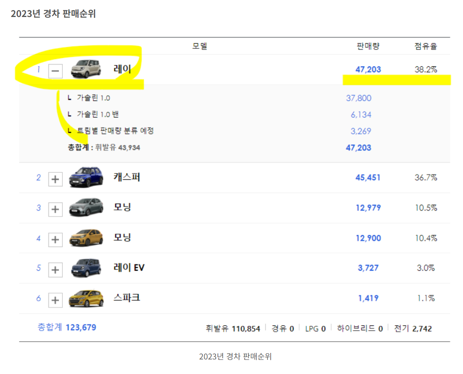
Task: Click the 3,269 trim sales value
Action: pos(361,131)
